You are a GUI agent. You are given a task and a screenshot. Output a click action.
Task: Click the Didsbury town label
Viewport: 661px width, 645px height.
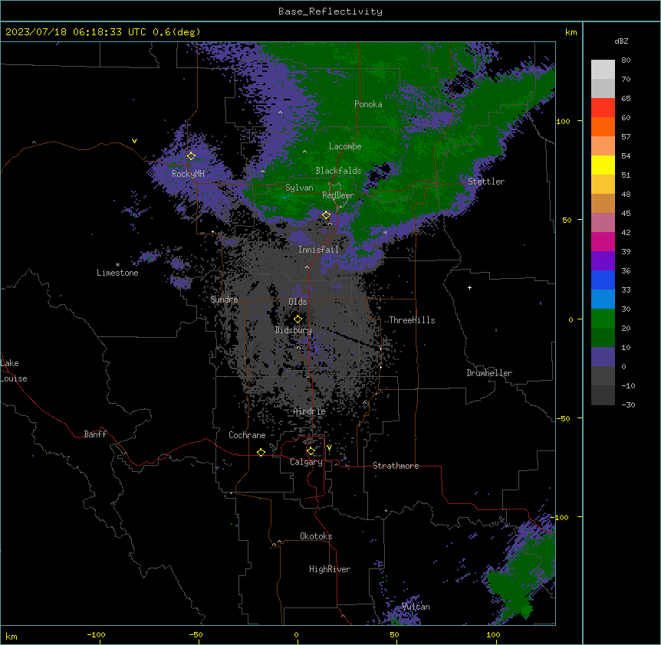[x=294, y=330]
